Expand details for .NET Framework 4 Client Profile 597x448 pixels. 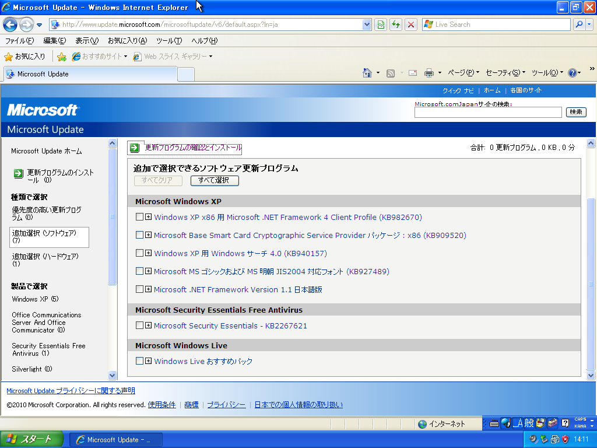(x=149, y=217)
